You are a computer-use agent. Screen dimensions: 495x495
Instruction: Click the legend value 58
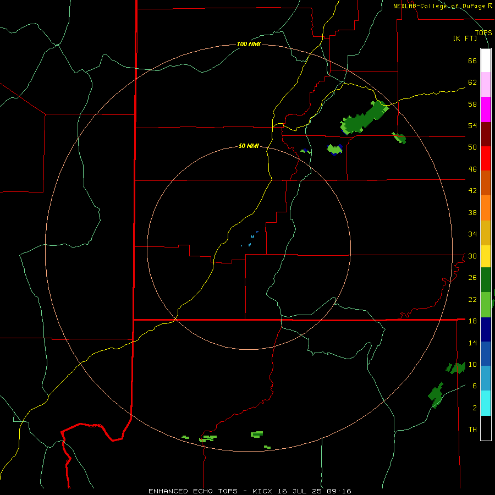tap(472, 104)
